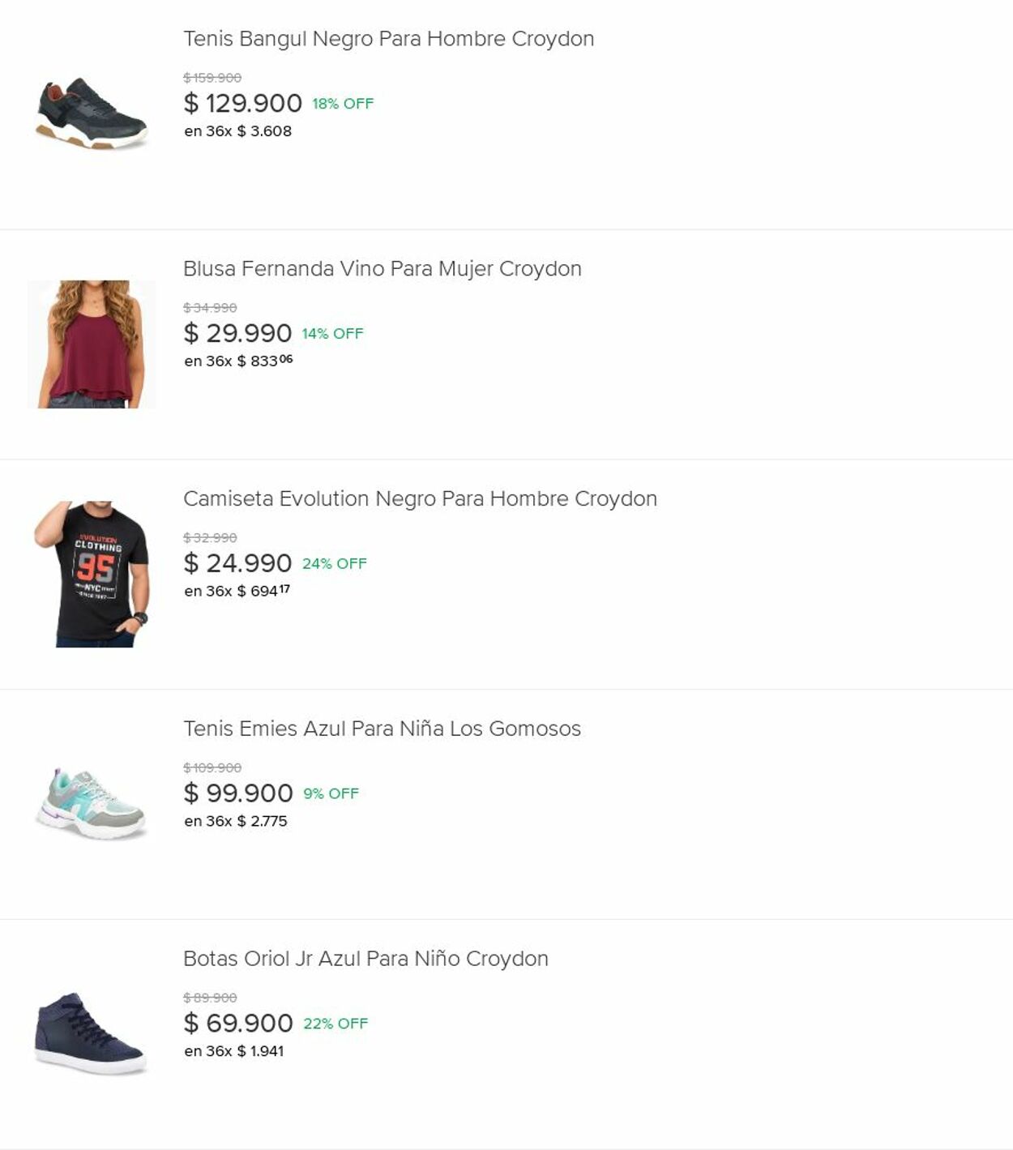Click the 22% OFF discount label
The height and width of the screenshot is (1150, 1013).
(x=336, y=1024)
